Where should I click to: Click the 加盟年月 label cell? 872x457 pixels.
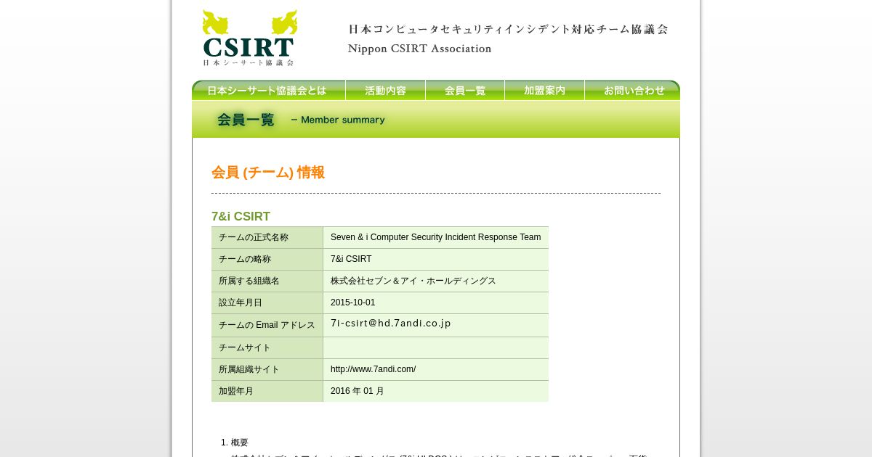point(267,391)
